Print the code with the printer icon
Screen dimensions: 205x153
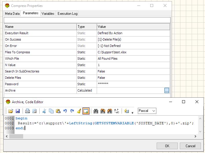pos(27,111)
